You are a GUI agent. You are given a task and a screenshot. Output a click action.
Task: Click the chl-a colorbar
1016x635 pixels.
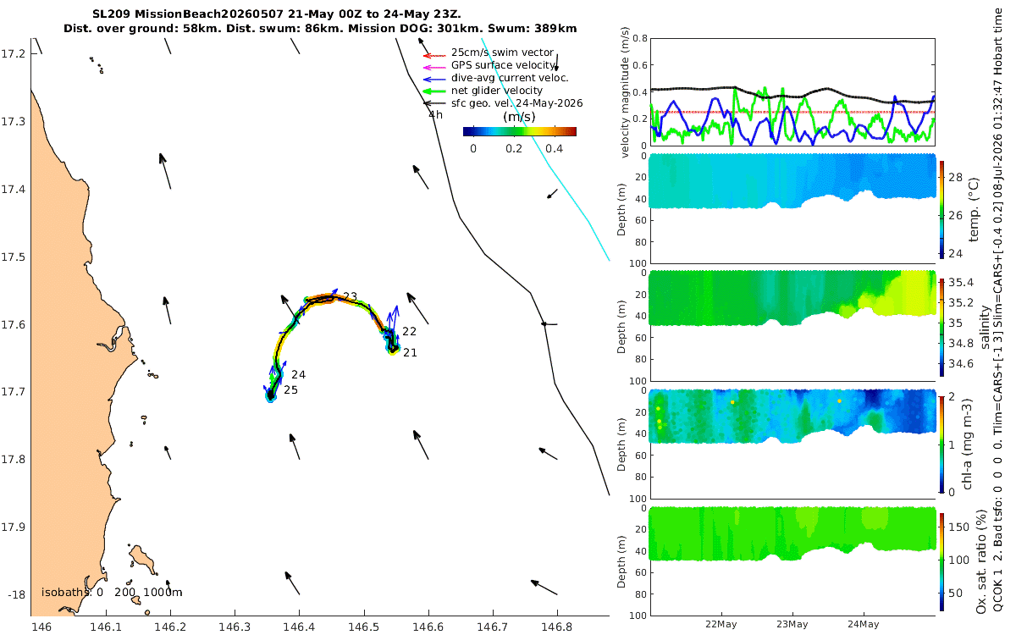click(x=943, y=444)
